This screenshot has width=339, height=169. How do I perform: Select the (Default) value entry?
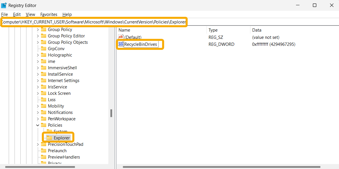pos(132,37)
